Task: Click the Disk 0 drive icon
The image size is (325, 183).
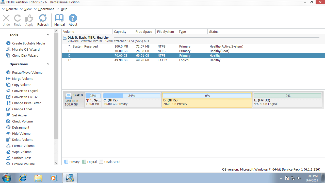Action: coord(68,96)
